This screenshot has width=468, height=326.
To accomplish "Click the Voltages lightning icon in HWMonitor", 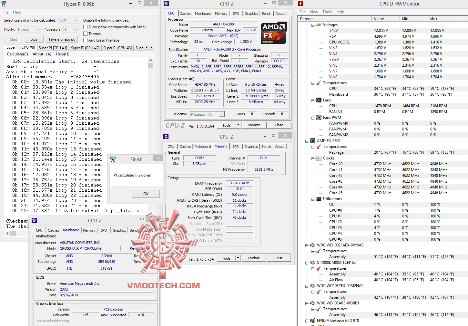I will click(319, 25).
